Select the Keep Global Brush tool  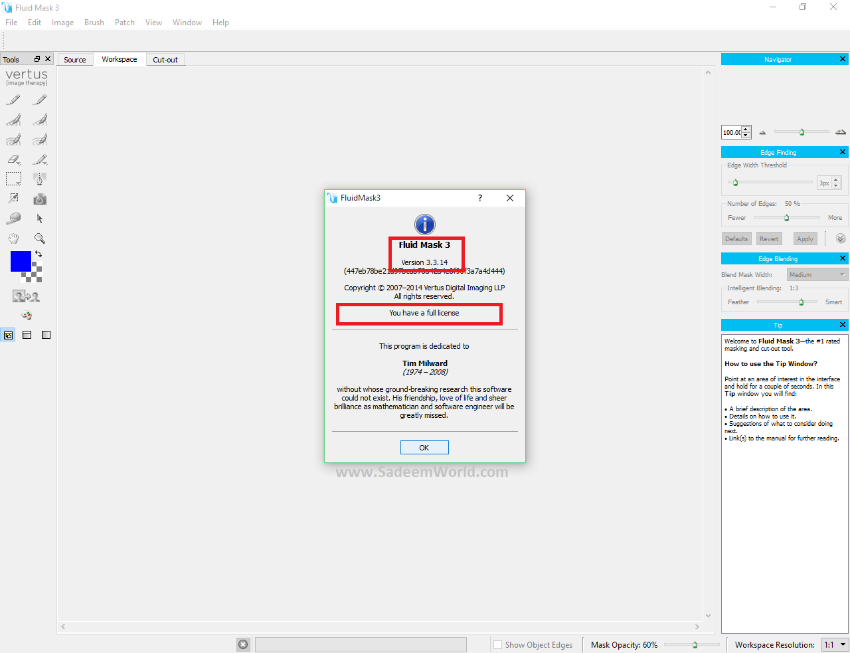13,140
